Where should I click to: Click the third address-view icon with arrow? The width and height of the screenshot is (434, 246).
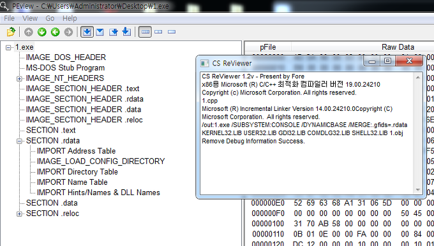tap(113, 32)
